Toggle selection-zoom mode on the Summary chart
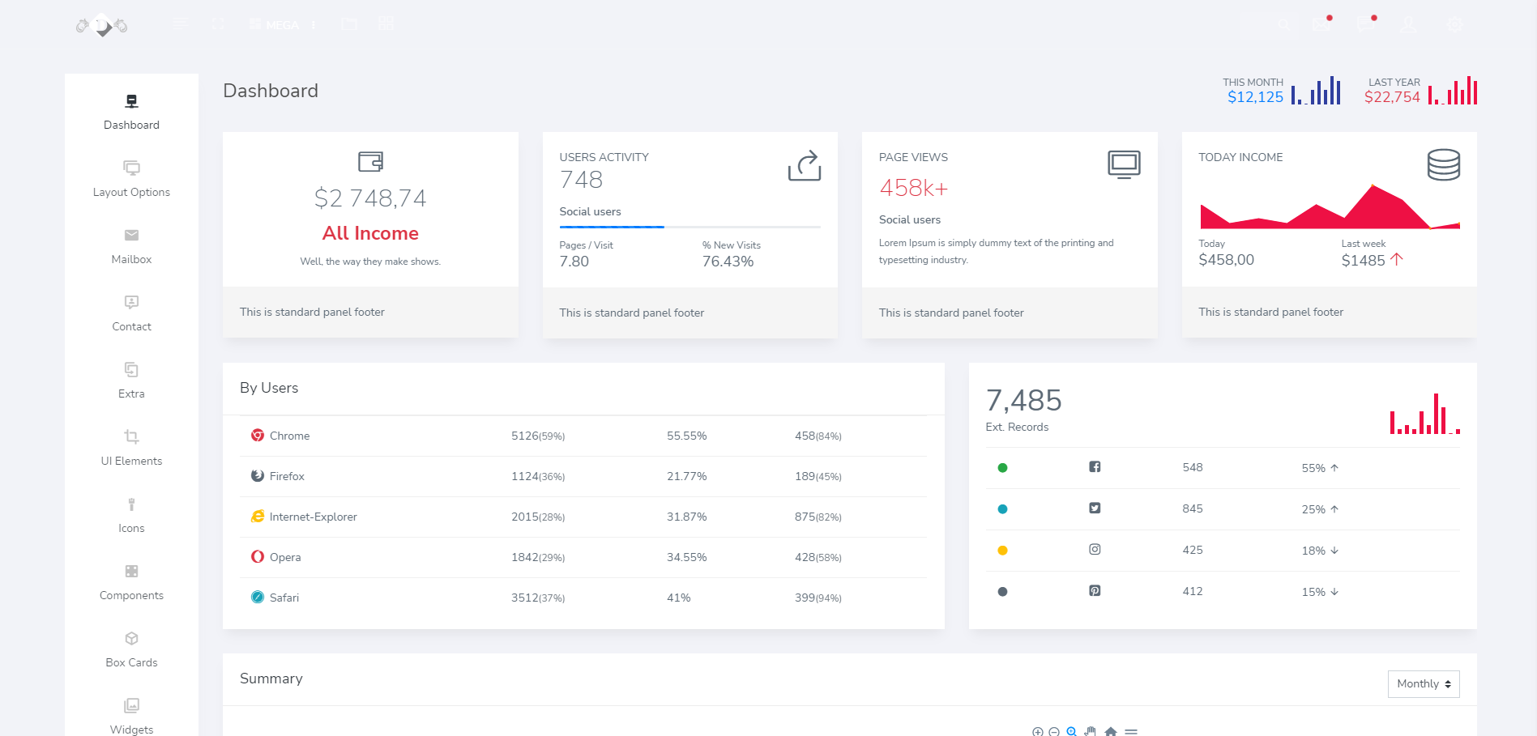 (x=1071, y=731)
